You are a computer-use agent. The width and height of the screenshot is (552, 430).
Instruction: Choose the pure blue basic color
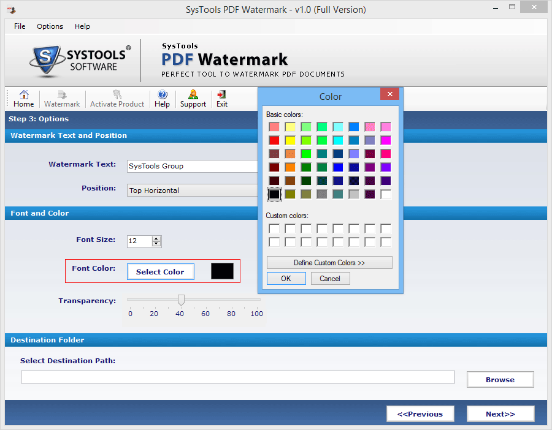point(338,167)
